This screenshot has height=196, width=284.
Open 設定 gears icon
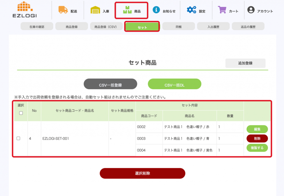(x=191, y=10)
